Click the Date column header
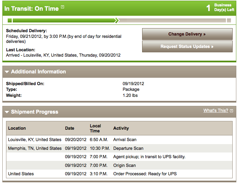The height and width of the screenshot is (187, 239). click(x=70, y=128)
